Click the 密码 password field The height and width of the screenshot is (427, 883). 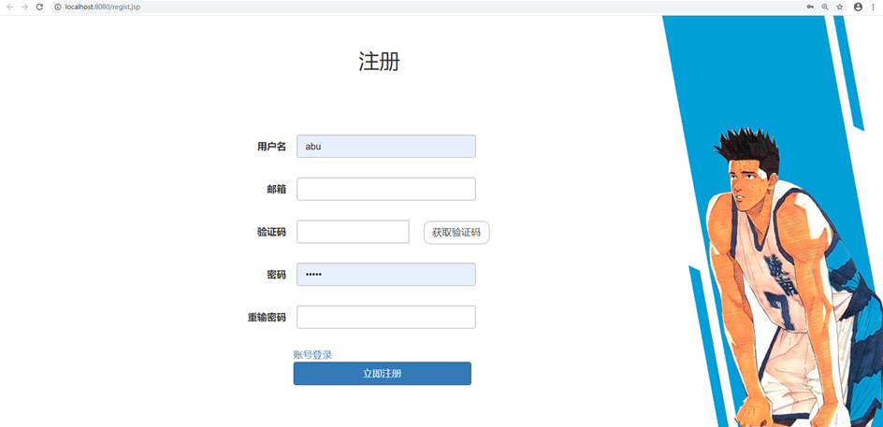[x=386, y=275]
